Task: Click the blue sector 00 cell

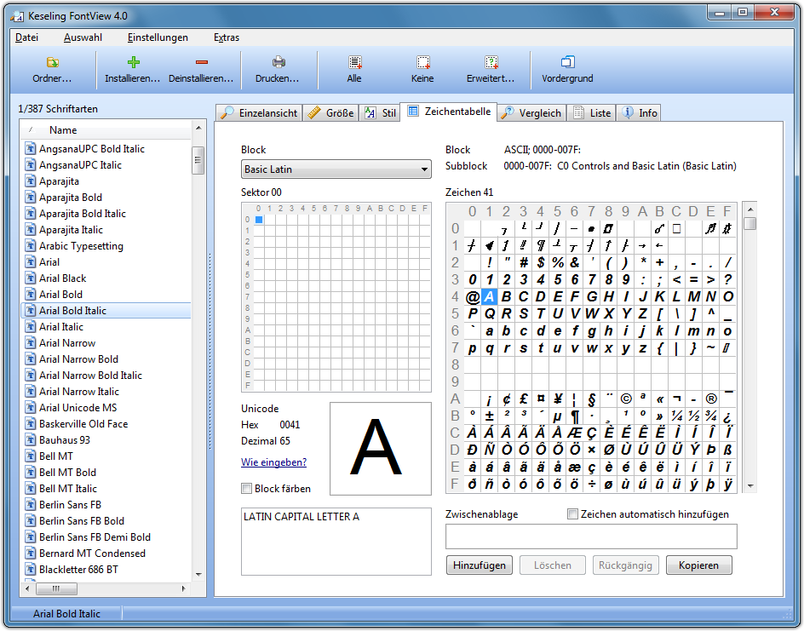Action: 259,220
